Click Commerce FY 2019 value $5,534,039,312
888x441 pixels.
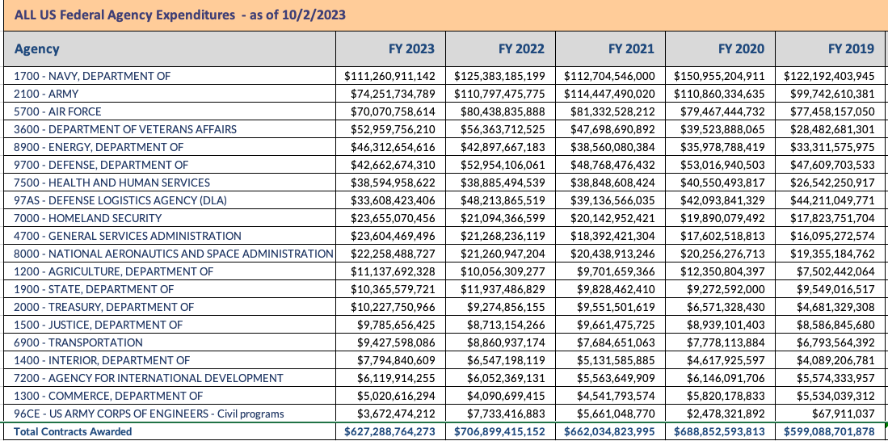pos(836,396)
